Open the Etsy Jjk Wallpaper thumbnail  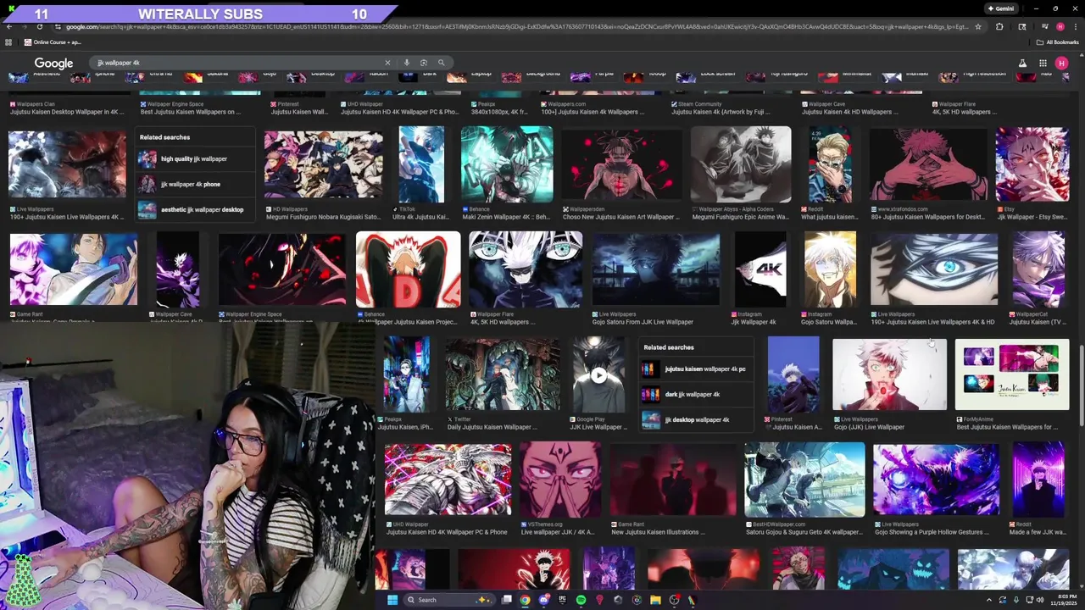[1032, 164]
